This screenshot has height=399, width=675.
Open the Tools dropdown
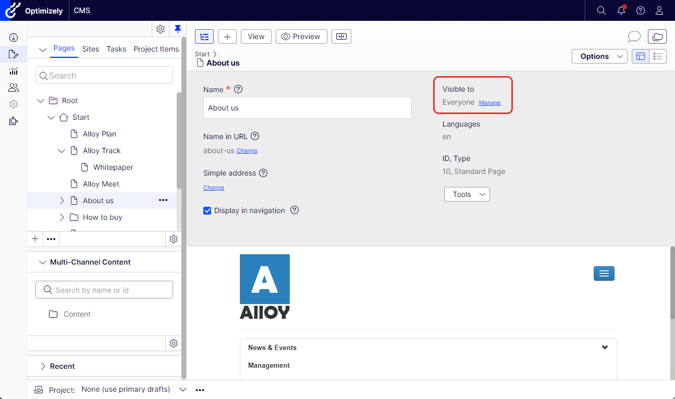tap(467, 194)
